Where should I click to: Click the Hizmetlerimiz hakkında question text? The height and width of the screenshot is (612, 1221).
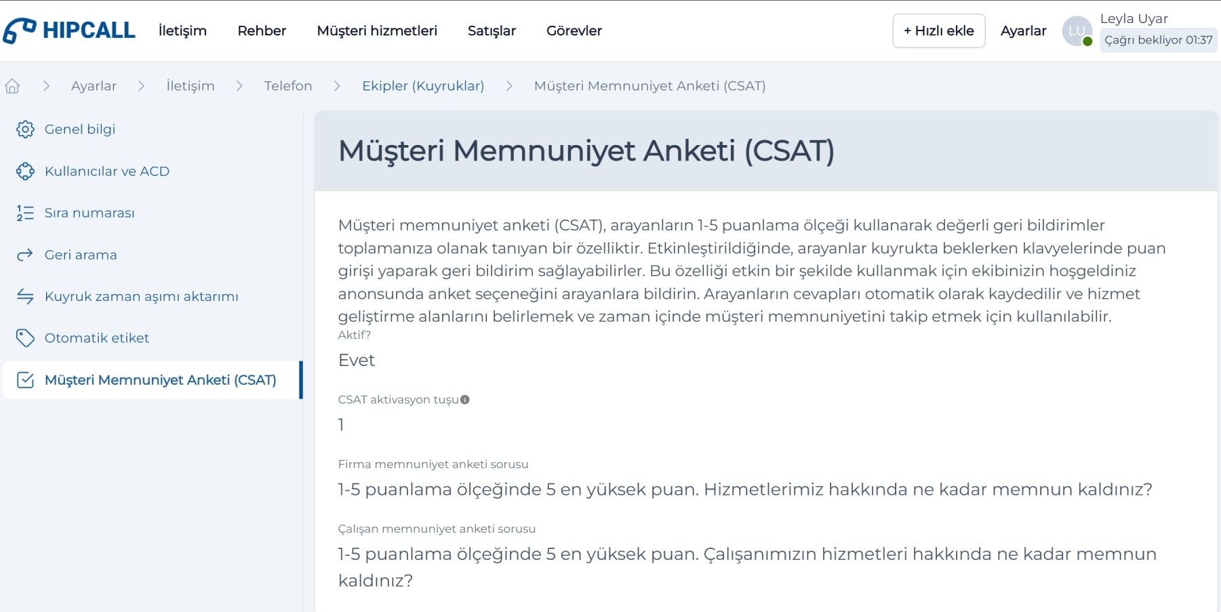point(745,489)
